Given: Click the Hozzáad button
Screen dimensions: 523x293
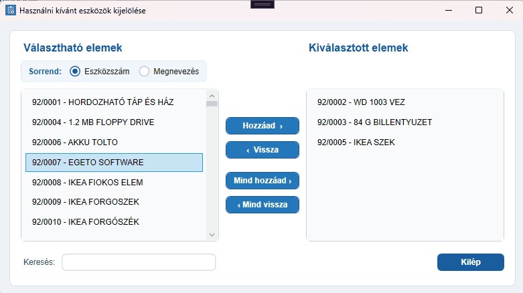Looking at the screenshot, I should point(263,126).
